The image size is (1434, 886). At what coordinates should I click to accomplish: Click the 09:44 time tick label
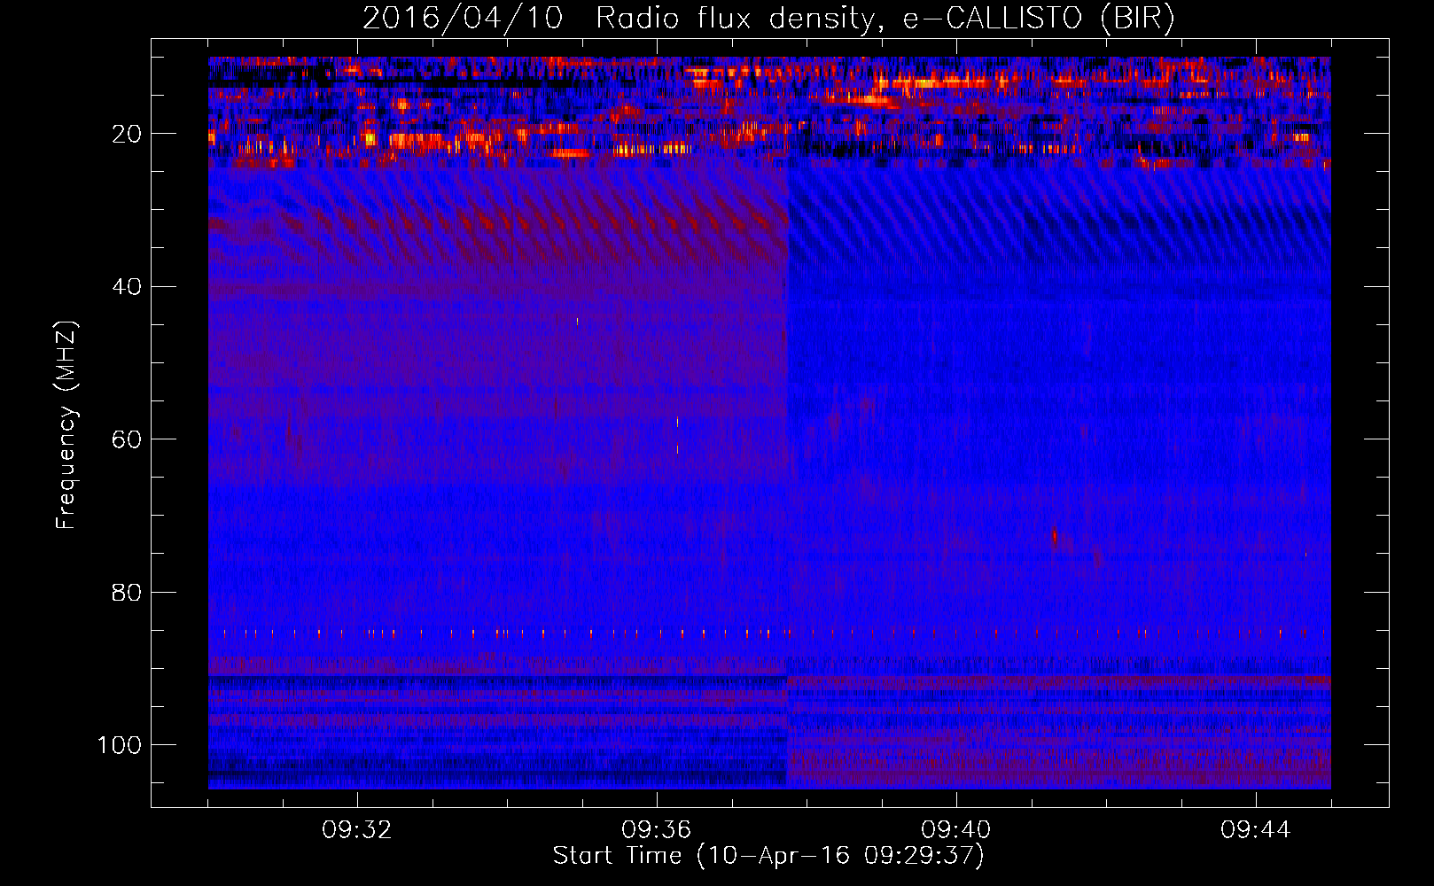1256,830
